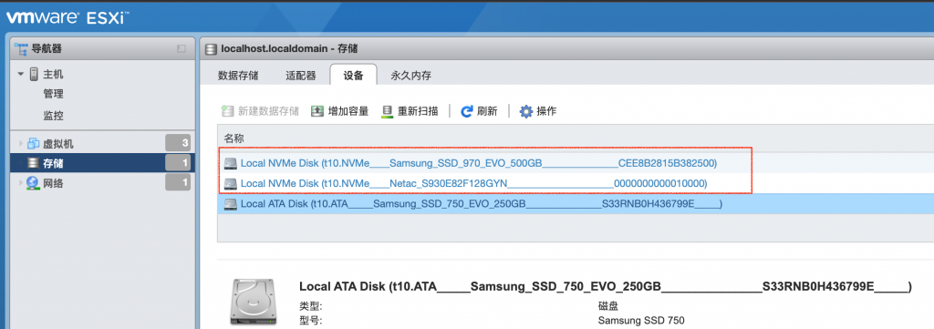
Task: Click 增加容量 button
Action: click(340, 111)
